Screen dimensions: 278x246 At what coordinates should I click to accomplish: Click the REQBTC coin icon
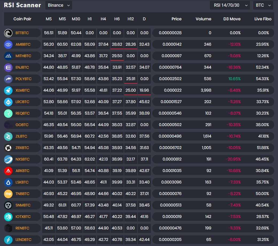[8, 113]
